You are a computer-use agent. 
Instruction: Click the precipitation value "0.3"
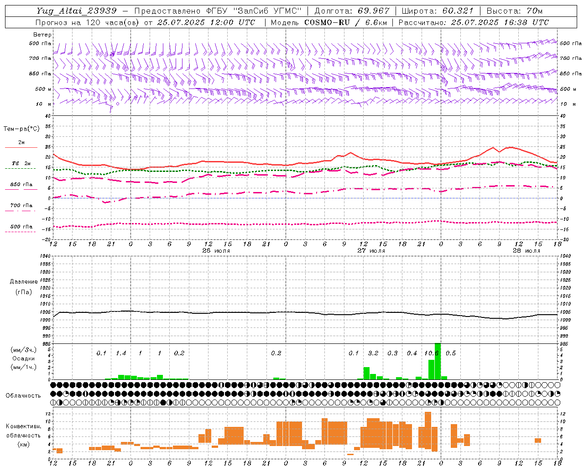point(392,353)
